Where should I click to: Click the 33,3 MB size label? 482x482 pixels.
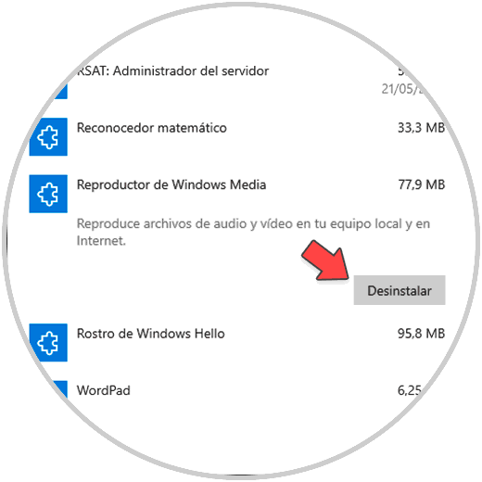coord(422,128)
